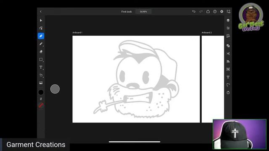The image size is (269, 151).
Task: Click the First look document title
Action: (127, 12)
